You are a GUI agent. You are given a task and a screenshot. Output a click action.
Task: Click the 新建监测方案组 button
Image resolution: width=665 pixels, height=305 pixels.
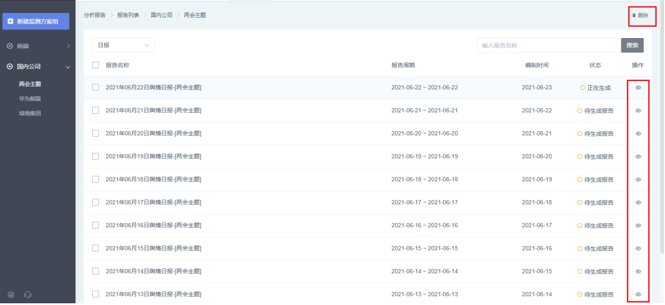point(36,21)
